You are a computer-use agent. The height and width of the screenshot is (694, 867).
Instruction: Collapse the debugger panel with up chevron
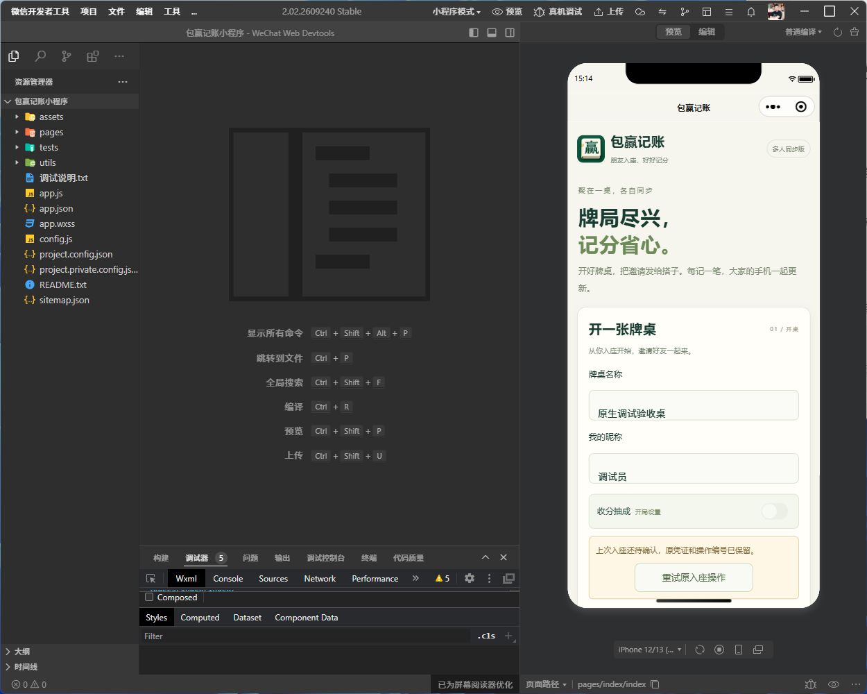[x=486, y=557]
